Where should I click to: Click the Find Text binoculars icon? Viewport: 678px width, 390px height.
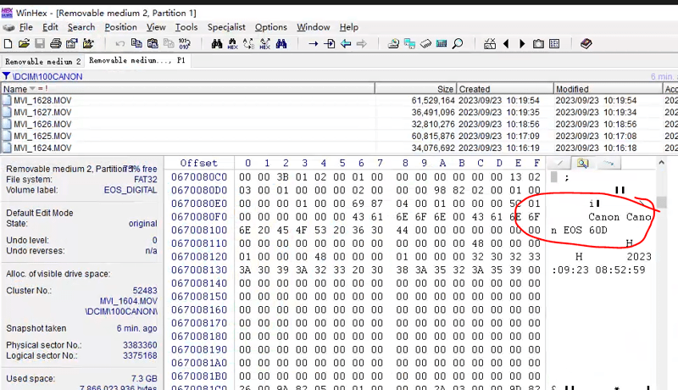(215, 43)
